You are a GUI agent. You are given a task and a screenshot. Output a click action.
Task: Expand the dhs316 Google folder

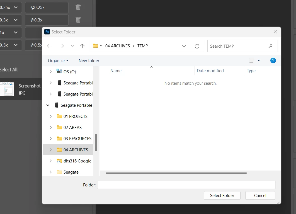(51, 161)
